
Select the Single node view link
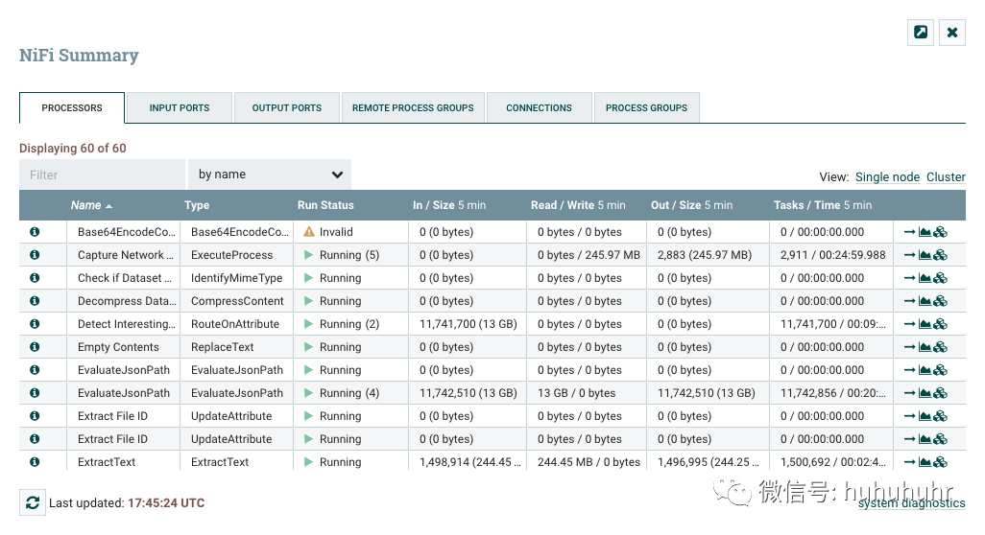coord(887,176)
